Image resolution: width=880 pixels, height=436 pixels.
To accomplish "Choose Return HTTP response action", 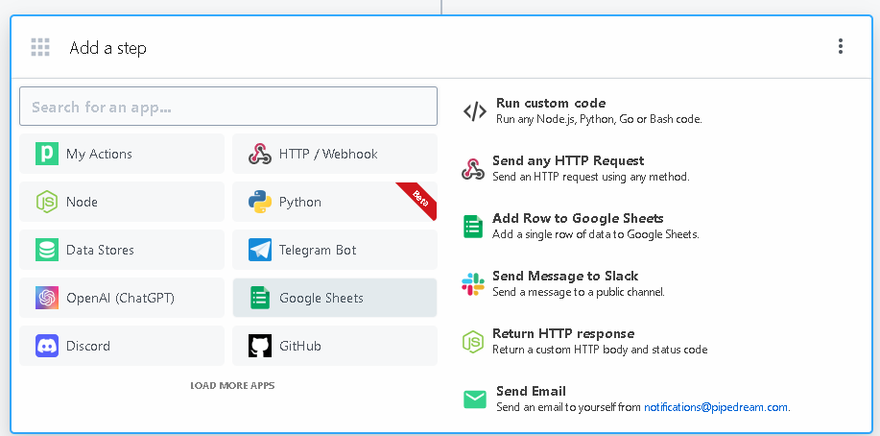I will pos(563,334).
